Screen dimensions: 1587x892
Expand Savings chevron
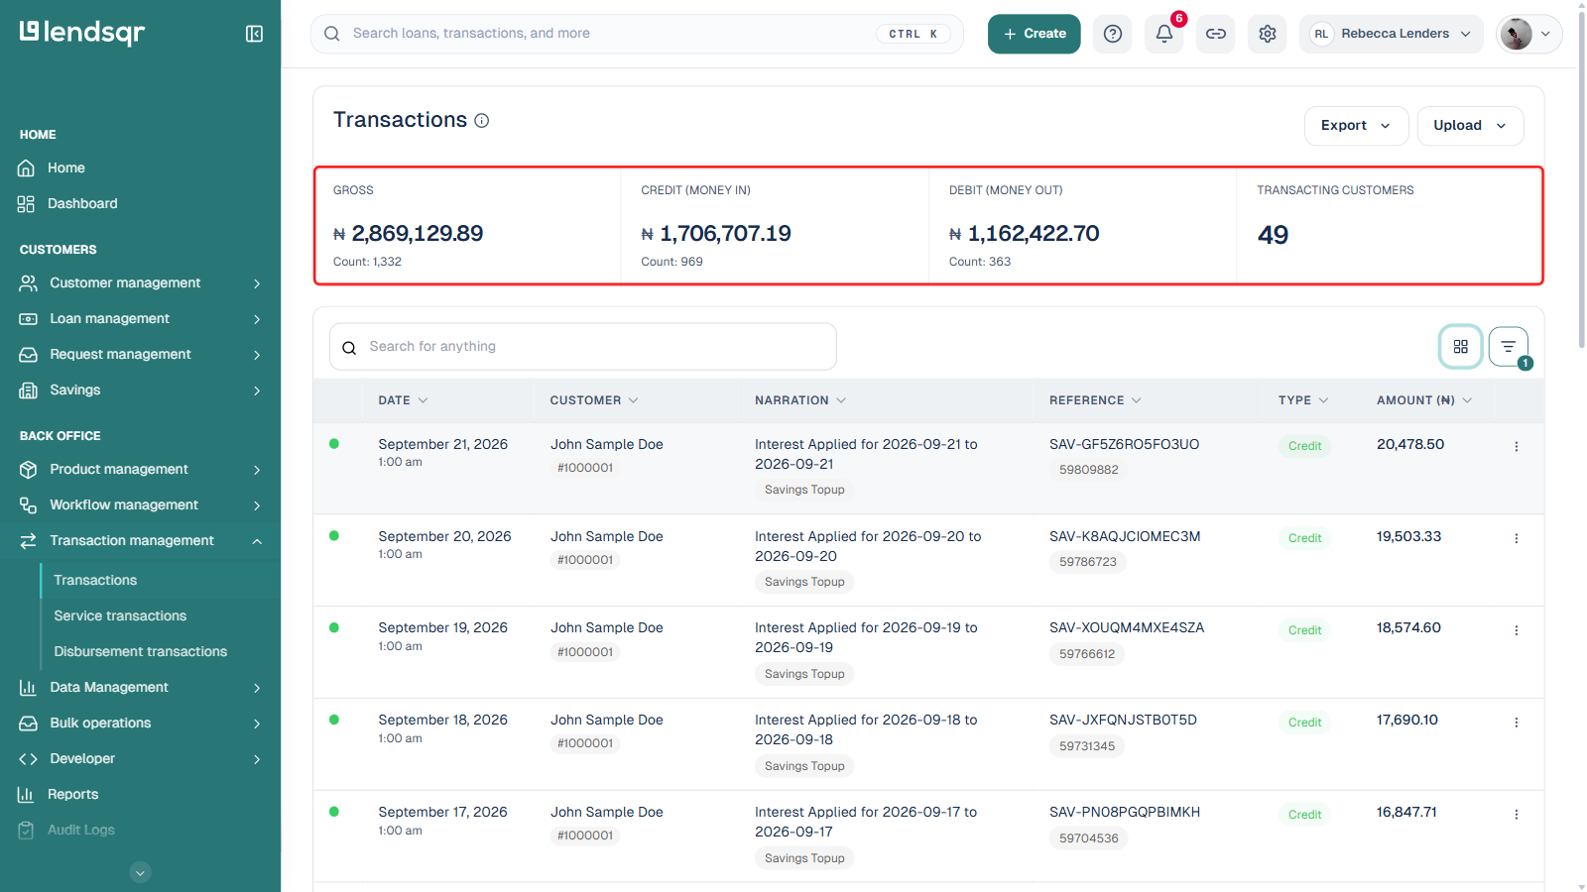257,390
